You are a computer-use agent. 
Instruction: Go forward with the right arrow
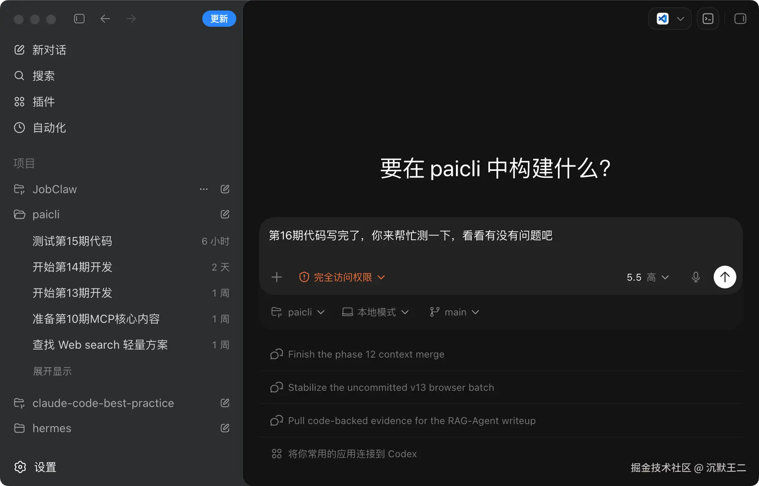(x=131, y=19)
